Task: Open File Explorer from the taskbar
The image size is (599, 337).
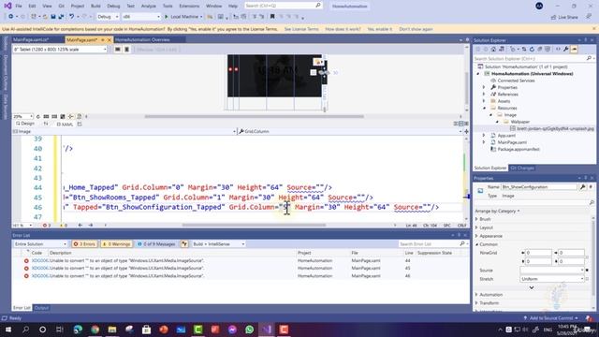Action: (x=112, y=330)
